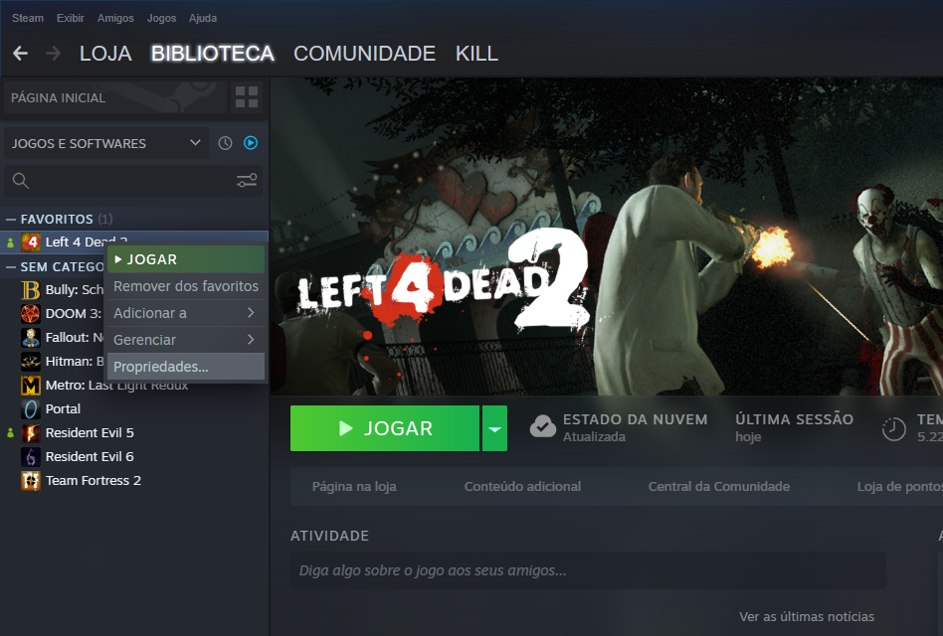Click the recent activity clock filter icon
Image resolution: width=943 pixels, height=636 pixels.
click(225, 143)
